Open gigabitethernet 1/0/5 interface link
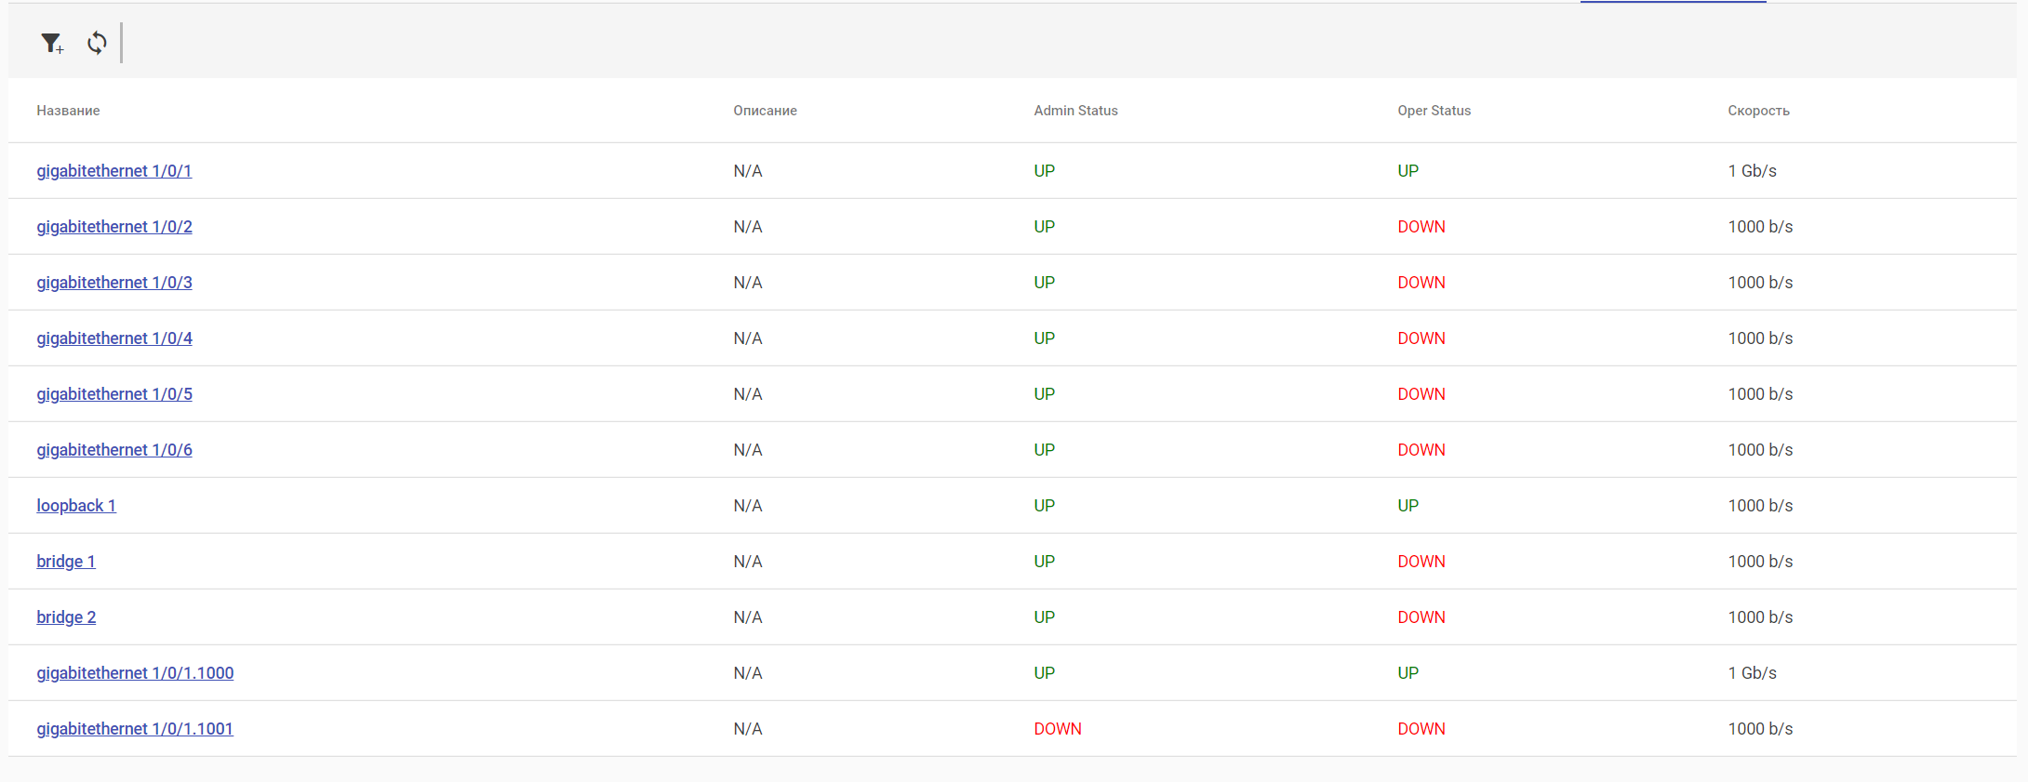Screen dimensions: 2028x782 pos(114,394)
